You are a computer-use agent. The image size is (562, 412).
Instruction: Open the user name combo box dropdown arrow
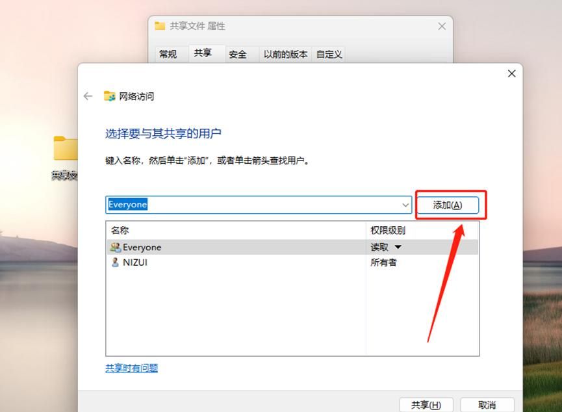(404, 205)
